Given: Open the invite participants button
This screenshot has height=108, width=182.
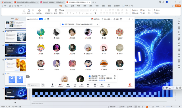Looking at the screenshot, I should (75, 85).
